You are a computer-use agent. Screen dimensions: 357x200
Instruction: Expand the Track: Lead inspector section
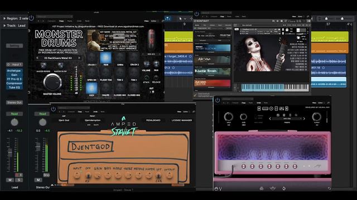[4, 26]
